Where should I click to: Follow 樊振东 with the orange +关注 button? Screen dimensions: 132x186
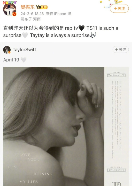tap(119, 9)
